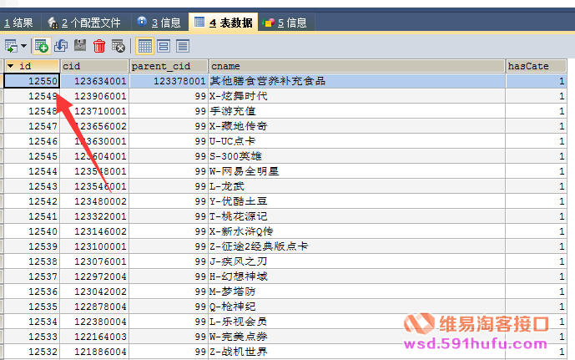The image size is (575, 360).
Task: Click cname cell 其他膳食营养补充食品
Action: [x=357, y=81]
